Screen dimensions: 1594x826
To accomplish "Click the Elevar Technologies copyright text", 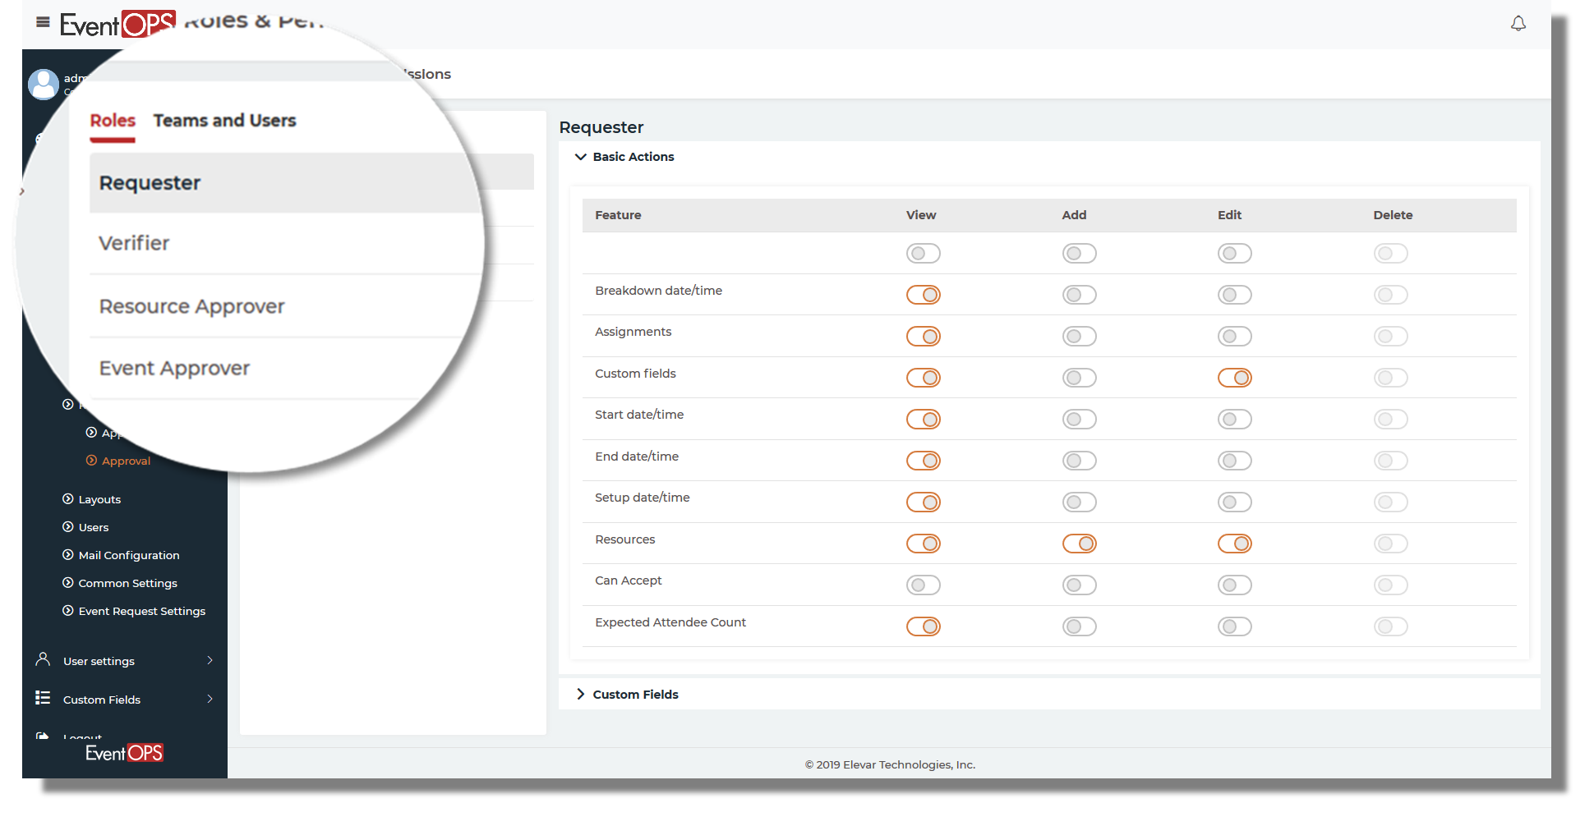I will [890, 764].
